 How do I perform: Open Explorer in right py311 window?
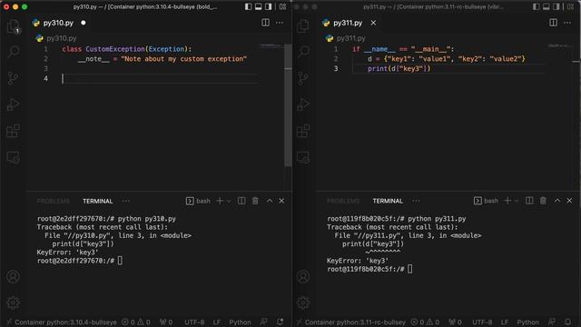303,26
